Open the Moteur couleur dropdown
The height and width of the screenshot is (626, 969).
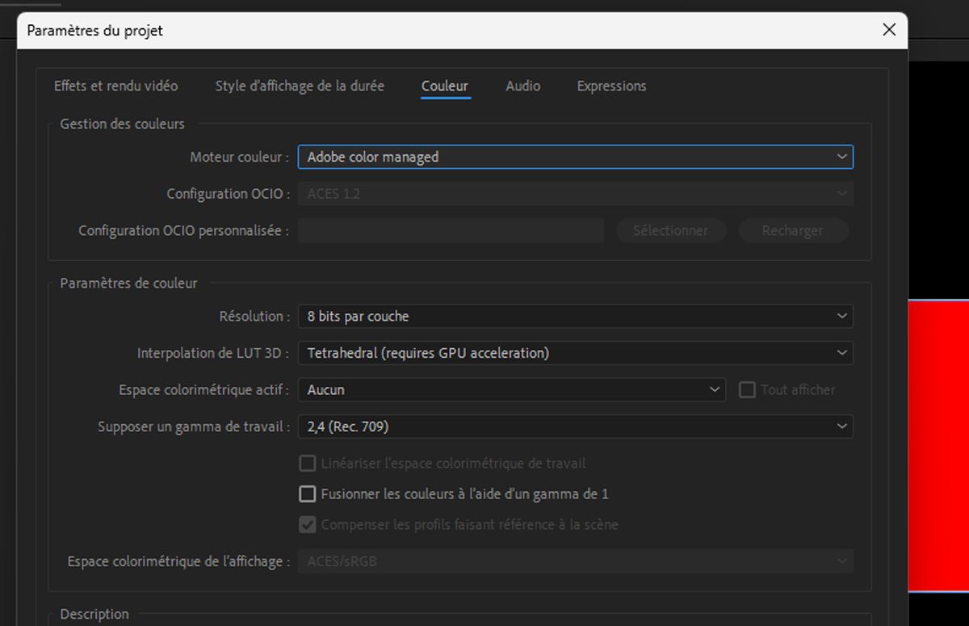[575, 157]
